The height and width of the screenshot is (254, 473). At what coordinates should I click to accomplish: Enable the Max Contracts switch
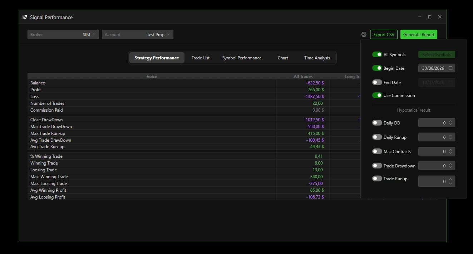[x=377, y=151]
